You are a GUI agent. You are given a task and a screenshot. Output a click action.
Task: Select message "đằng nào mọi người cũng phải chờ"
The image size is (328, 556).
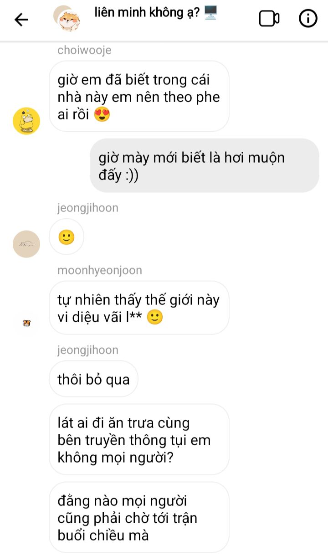coord(138,518)
